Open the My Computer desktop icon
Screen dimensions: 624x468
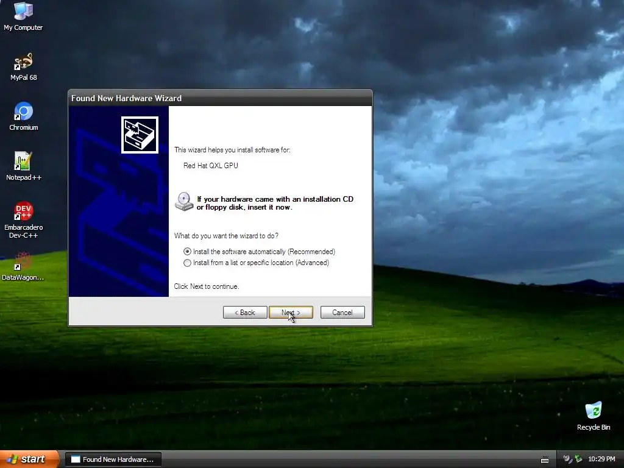[x=23, y=16]
